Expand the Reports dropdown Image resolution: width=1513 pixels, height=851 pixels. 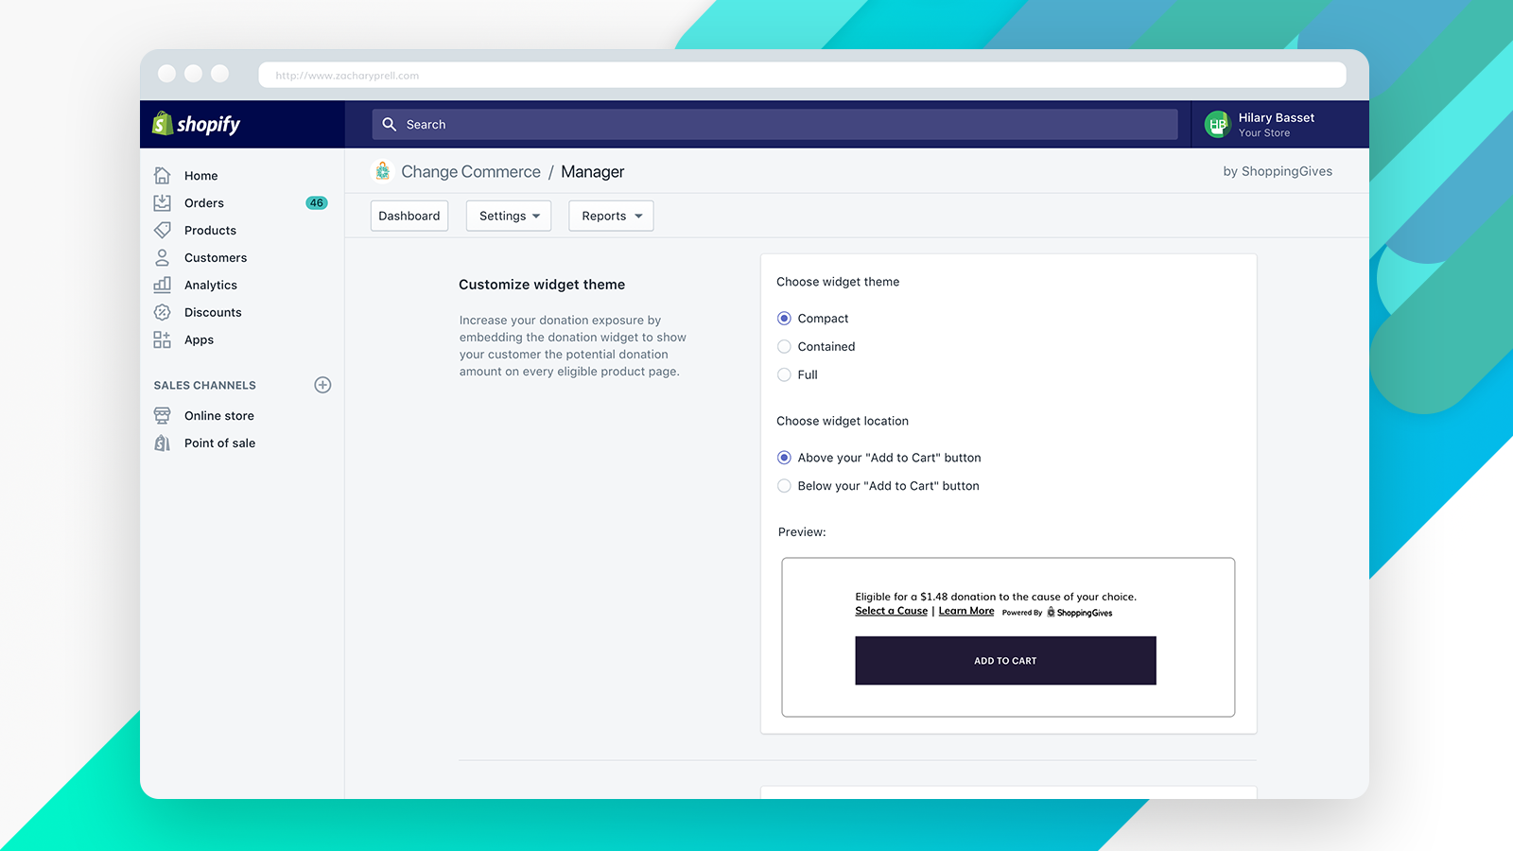click(611, 216)
